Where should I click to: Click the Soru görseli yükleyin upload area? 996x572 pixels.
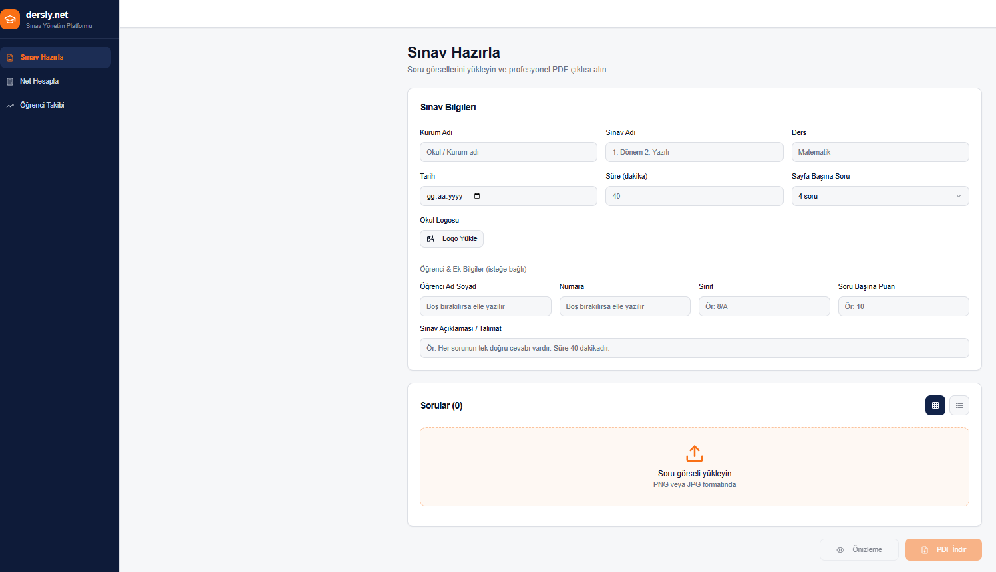695,466
